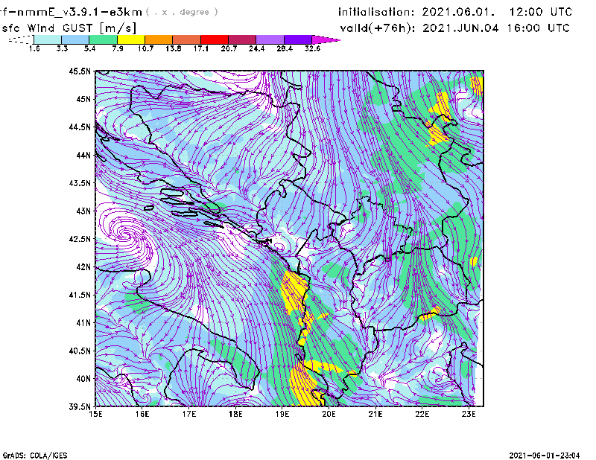Click longitude label 15E

point(96,414)
